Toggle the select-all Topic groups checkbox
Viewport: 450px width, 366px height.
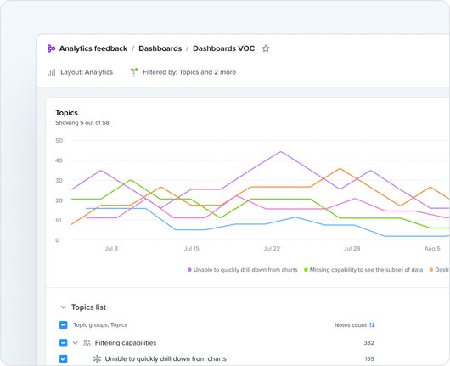click(64, 325)
